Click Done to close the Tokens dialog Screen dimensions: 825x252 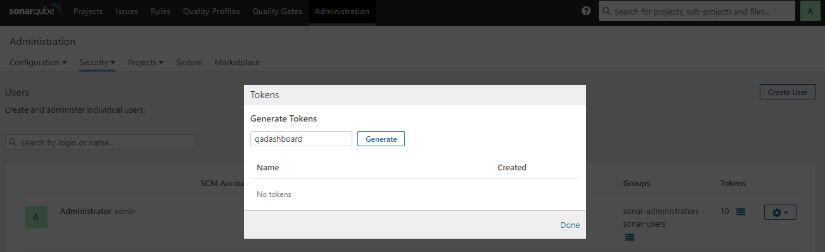pyautogui.click(x=570, y=225)
